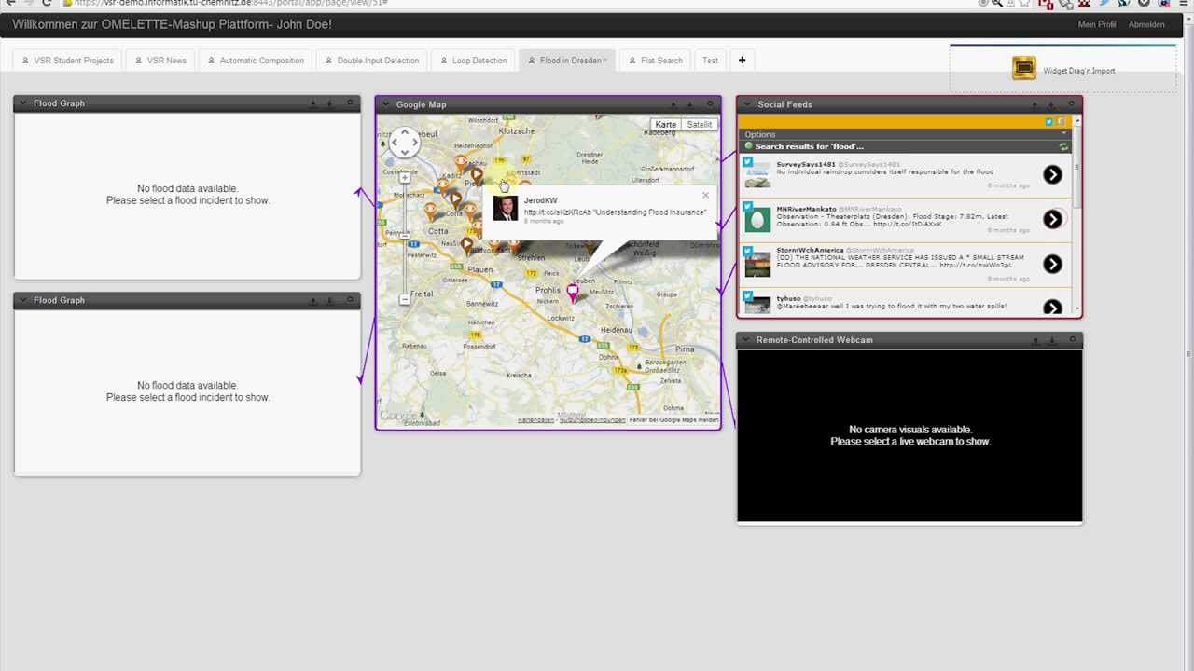The width and height of the screenshot is (1194, 671).
Task: Switch to Loop Detection tab
Action: 473,61
